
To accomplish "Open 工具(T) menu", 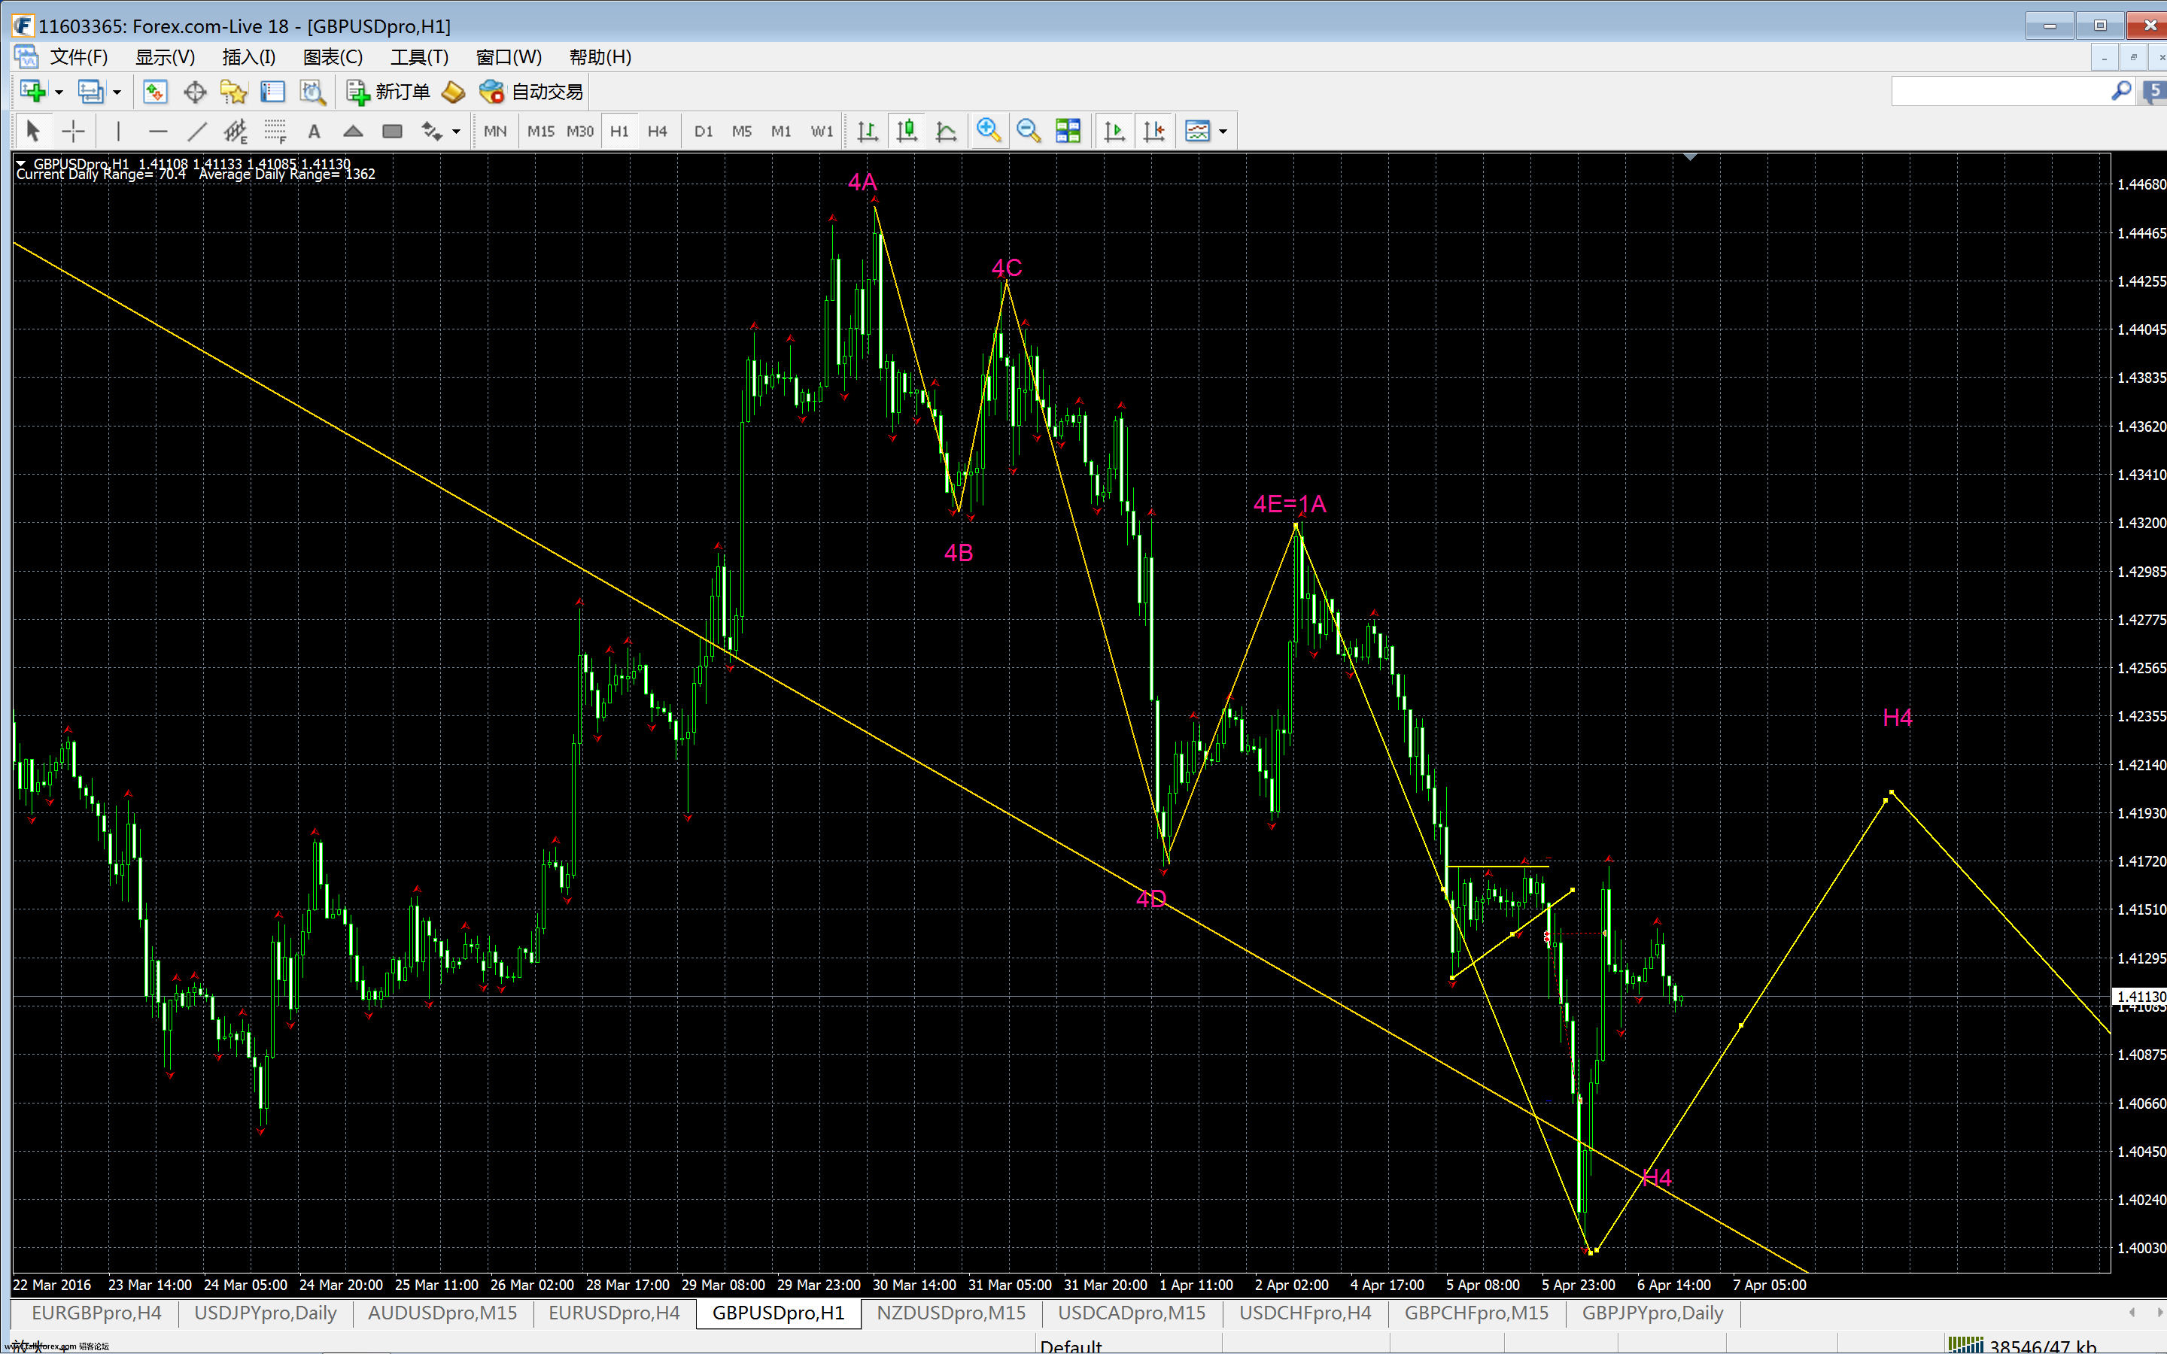I will pos(419,57).
